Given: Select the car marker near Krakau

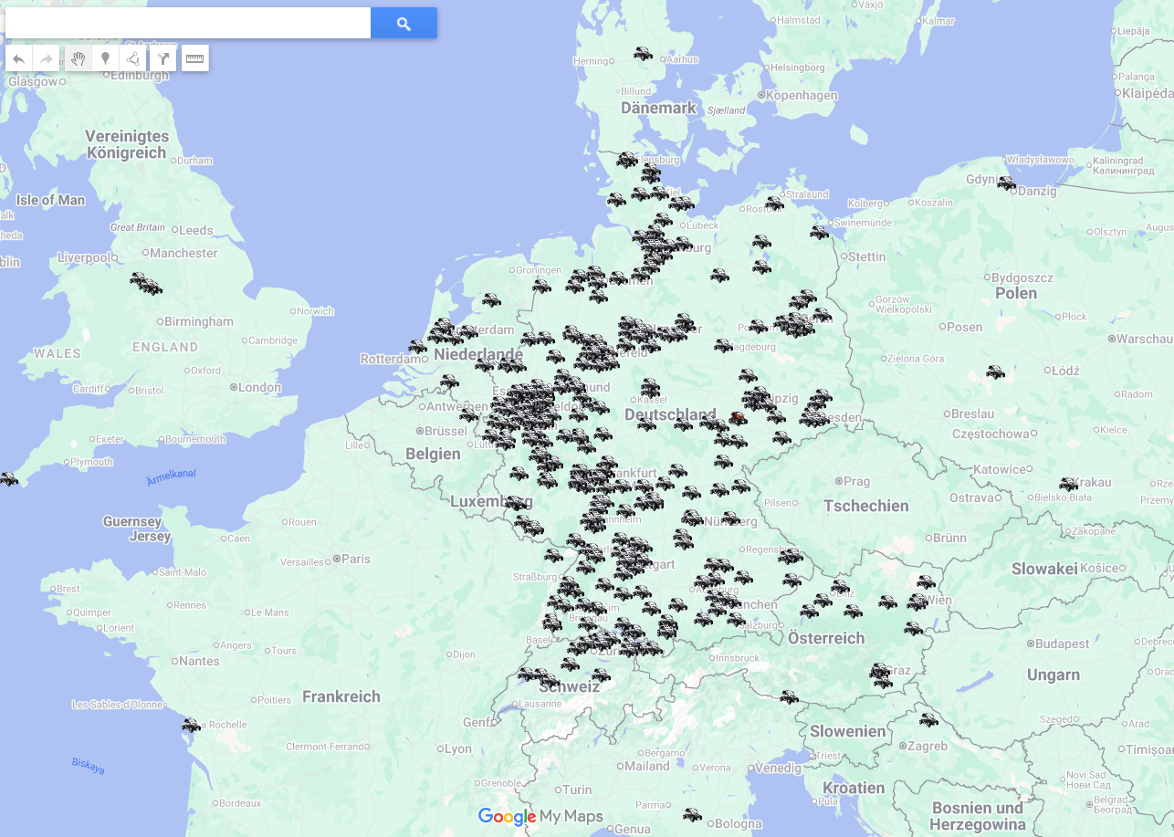Looking at the screenshot, I should [1068, 484].
